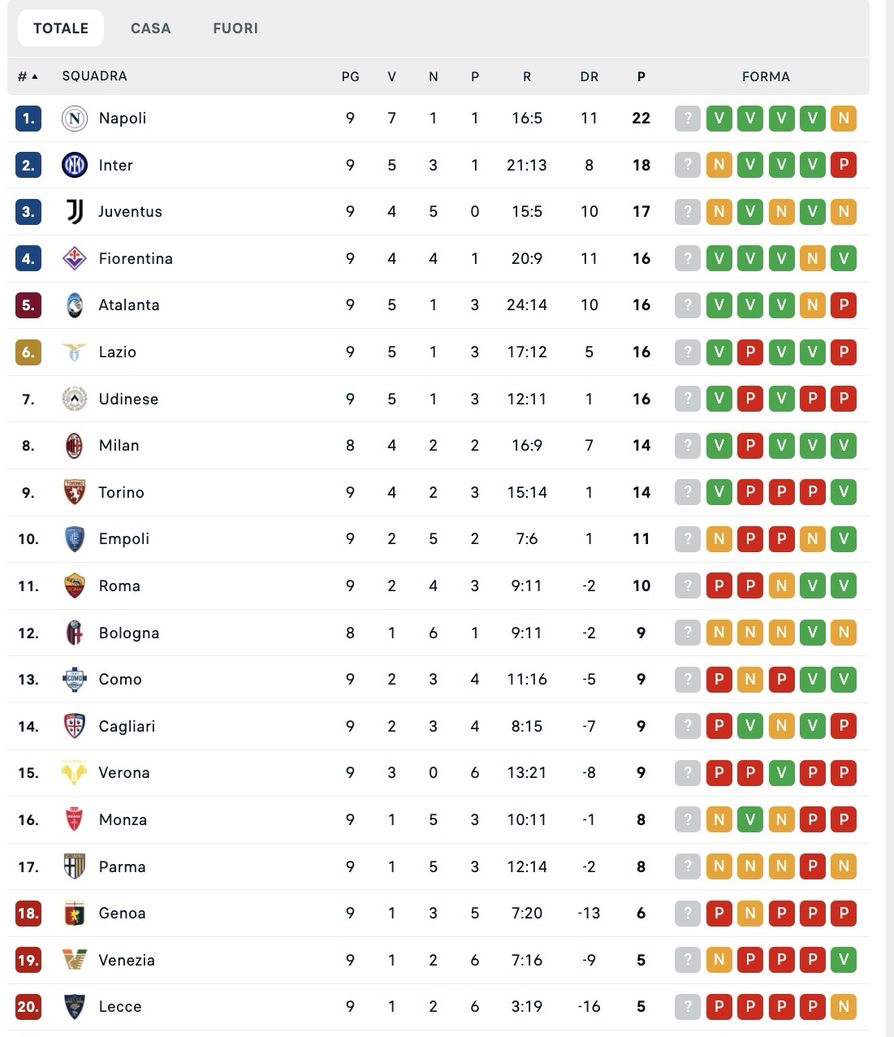The width and height of the screenshot is (894, 1037).
Task: Click the Milan club crest
Action: coord(75,446)
